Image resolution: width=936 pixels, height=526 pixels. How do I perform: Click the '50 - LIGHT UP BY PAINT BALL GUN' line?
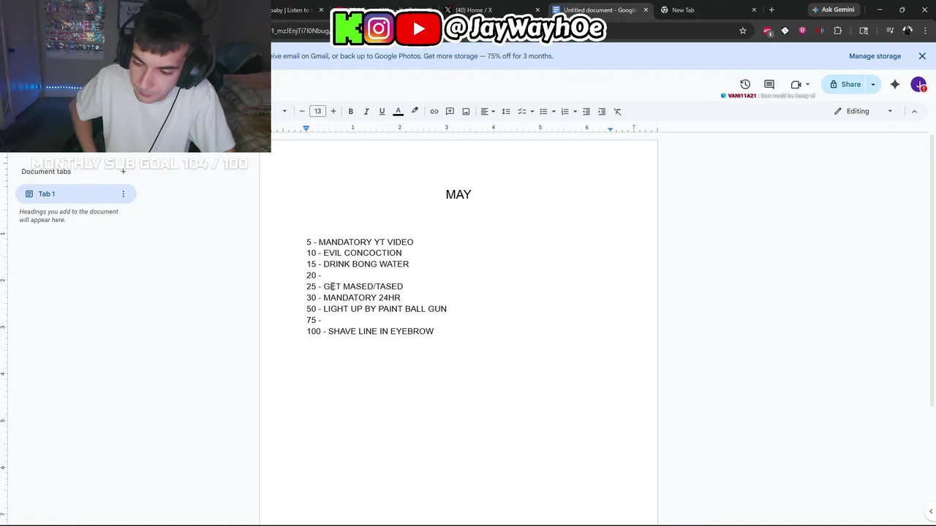pos(377,309)
